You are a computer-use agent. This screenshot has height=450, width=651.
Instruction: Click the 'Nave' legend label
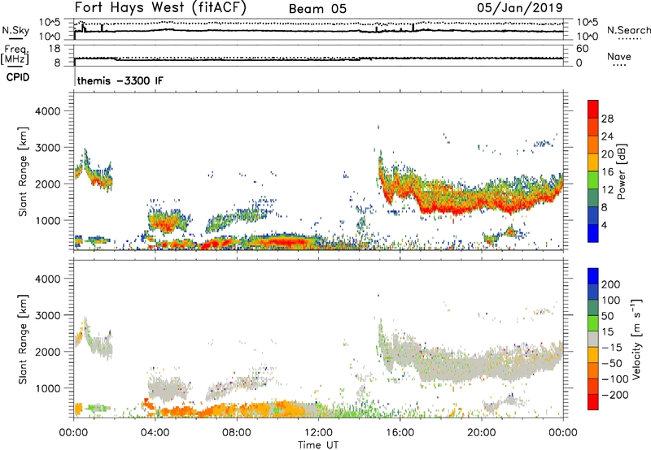pyautogui.click(x=618, y=56)
